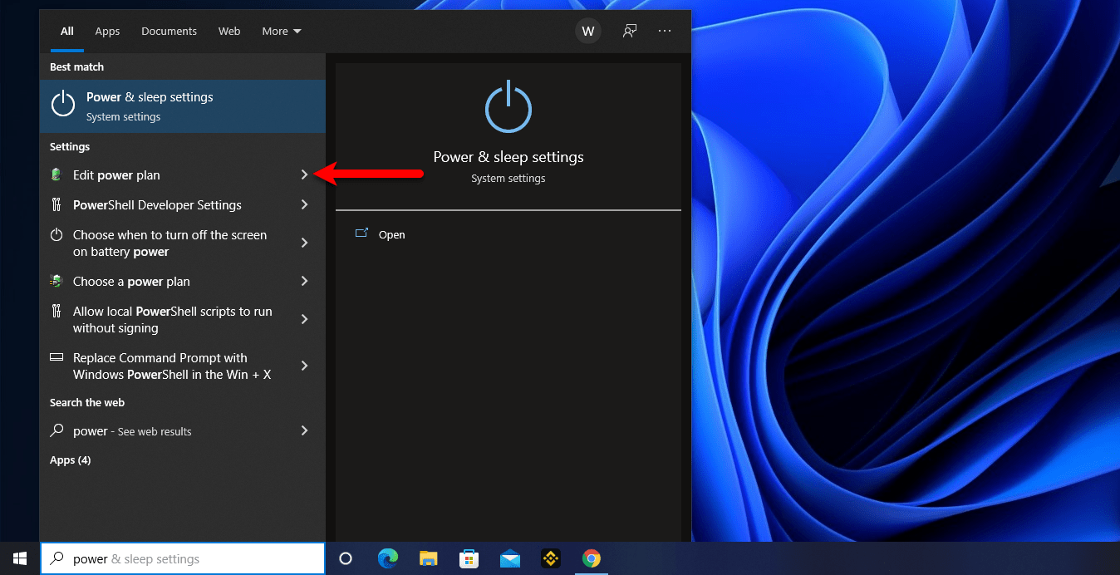Click the Search the web header
The image size is (1120, 575).
pyautogui.click(x=87, y=403)
